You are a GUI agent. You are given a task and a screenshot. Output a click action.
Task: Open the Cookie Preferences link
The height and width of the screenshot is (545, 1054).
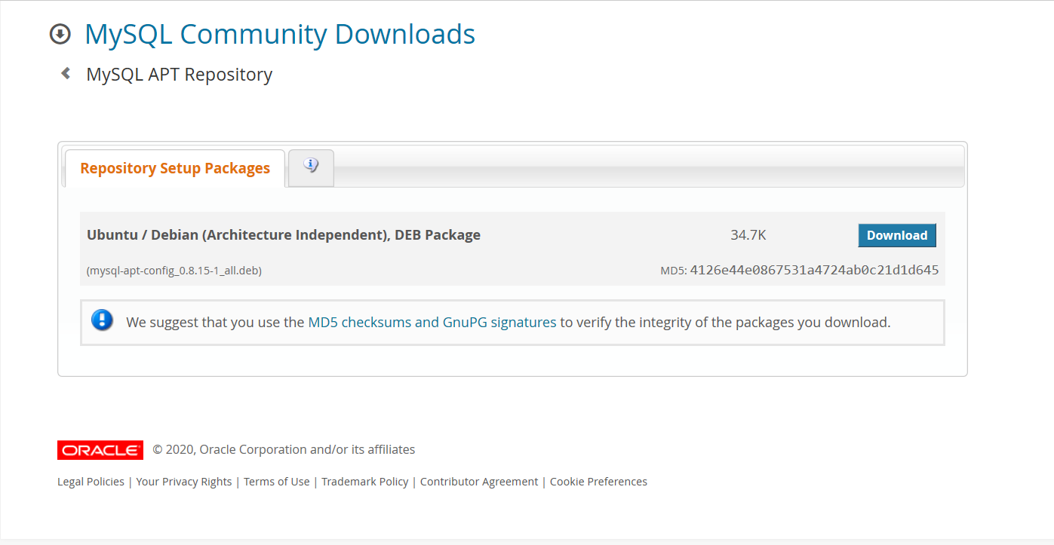click(598, 482)
